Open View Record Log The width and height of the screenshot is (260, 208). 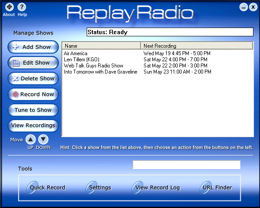tap(155, 187)
